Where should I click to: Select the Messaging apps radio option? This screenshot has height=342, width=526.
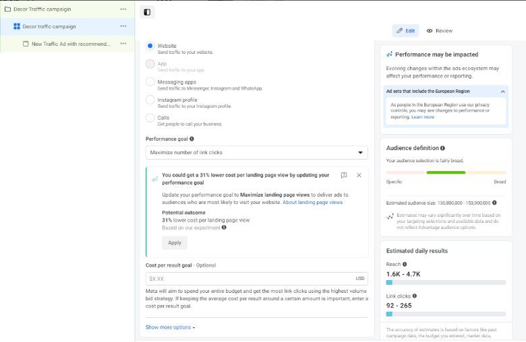tap(150, 81)
